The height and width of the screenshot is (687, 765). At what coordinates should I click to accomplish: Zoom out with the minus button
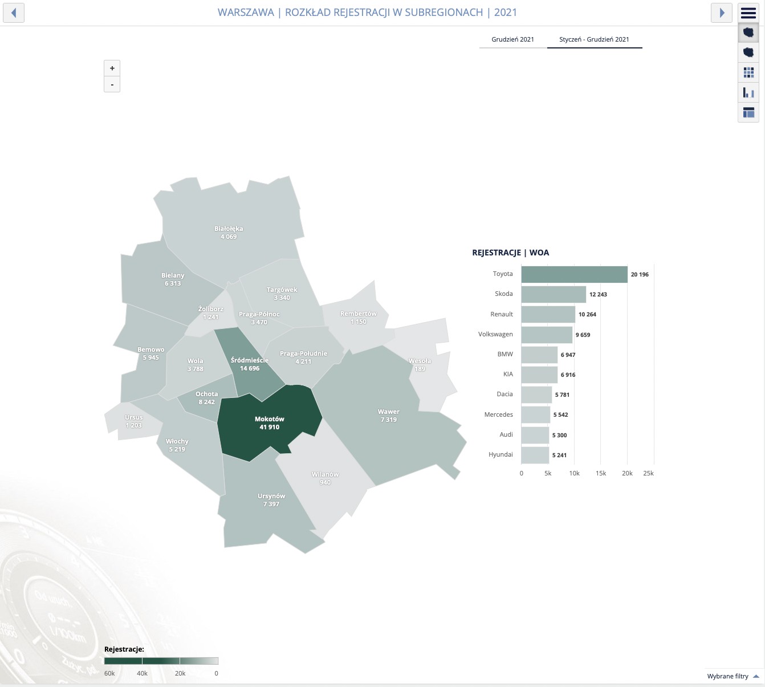tap(112, 84)
